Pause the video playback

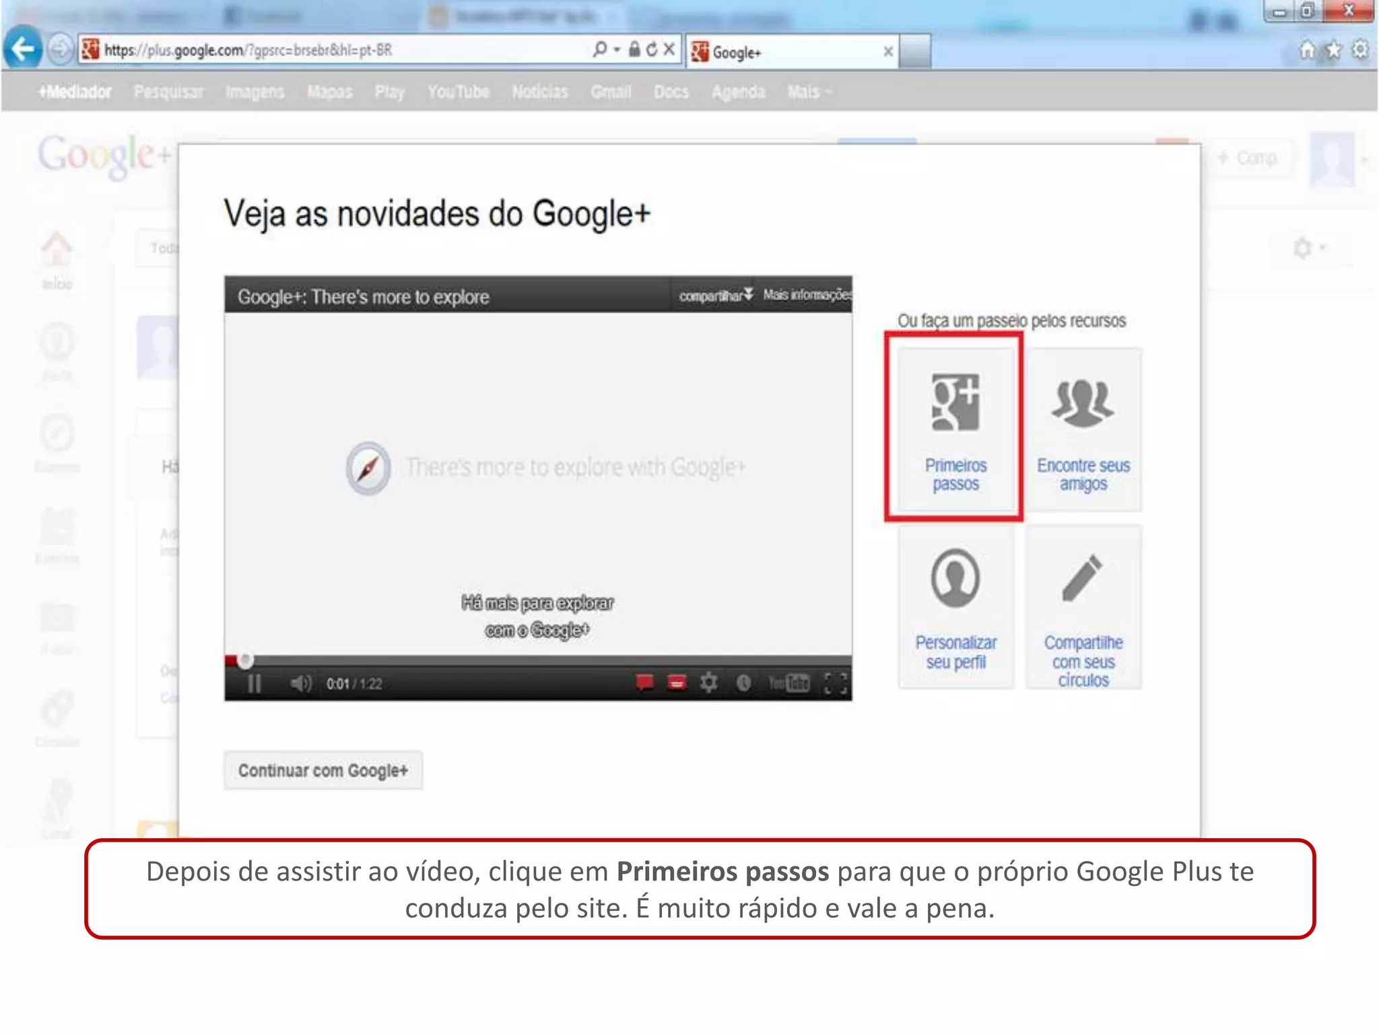pyautogui.click(x=254, y=684)
